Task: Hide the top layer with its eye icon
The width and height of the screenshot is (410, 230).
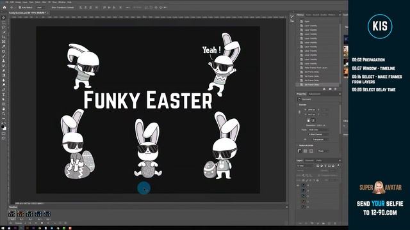Action: click(x=298, y=185)
